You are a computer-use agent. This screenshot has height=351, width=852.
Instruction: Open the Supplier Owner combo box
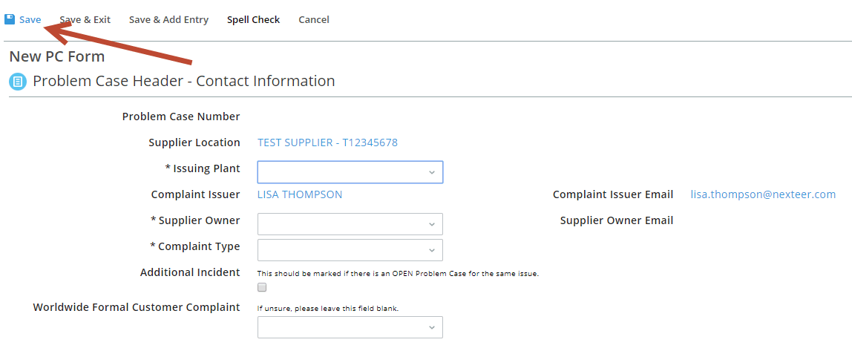(x=350, y=224)
